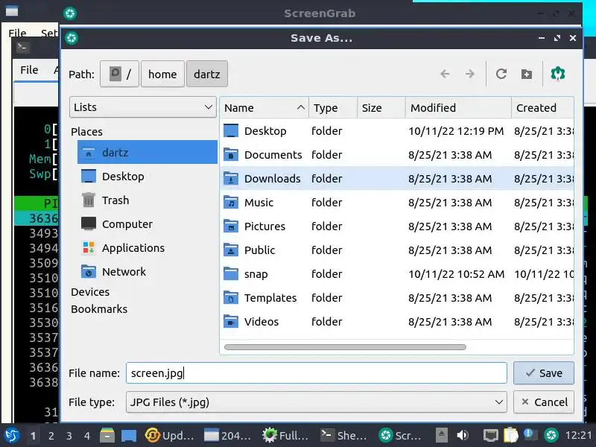Open the clipboard tray icon
This screenshot has height=447, width=596.
coord(510,436)
